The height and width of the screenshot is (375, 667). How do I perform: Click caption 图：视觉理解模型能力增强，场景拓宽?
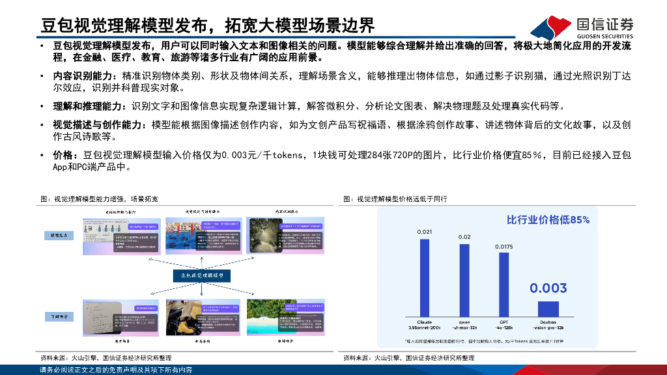point(99,199)
